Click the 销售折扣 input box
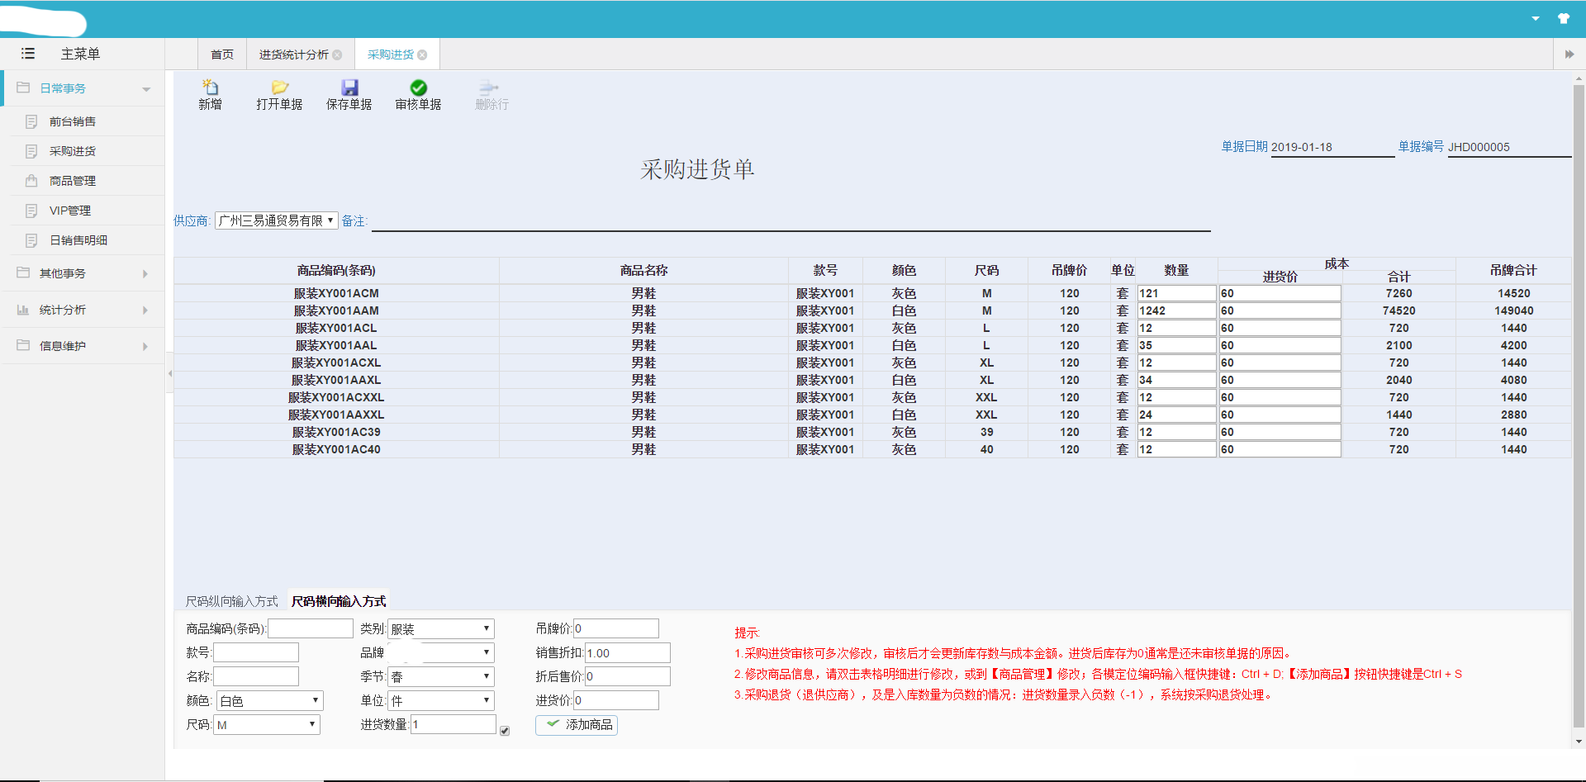1586x782 pixels. [x=628, y=653]
